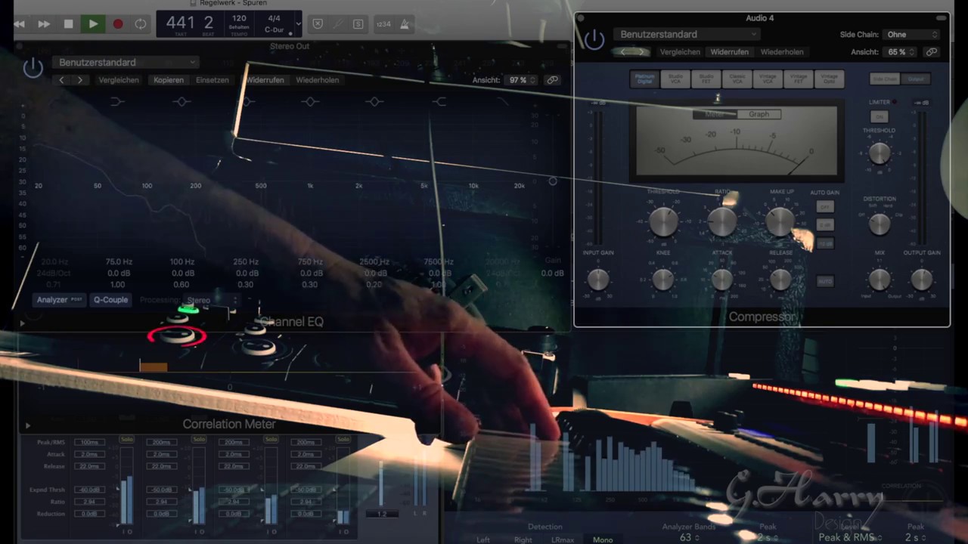The image size is (968, 544).
Task: Go to next Channel EQ preset
Action: pos(79,80)
